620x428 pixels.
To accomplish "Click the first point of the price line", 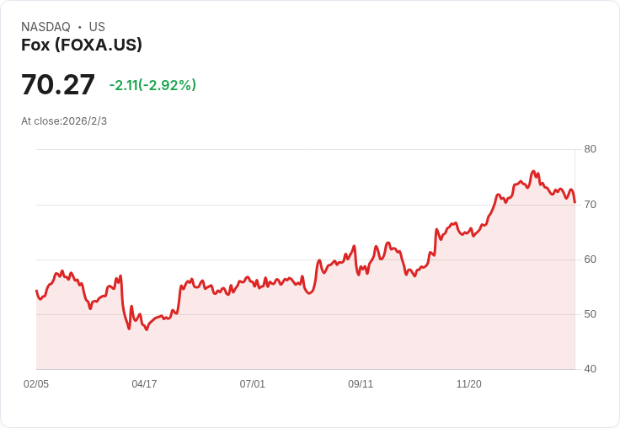I will pos(36,291).
